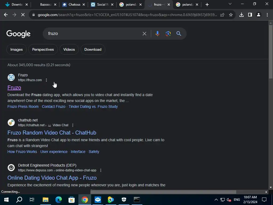Viewport: 273px width, 205px height.
Task: Clear the search box text
Action: pos(144,33)
